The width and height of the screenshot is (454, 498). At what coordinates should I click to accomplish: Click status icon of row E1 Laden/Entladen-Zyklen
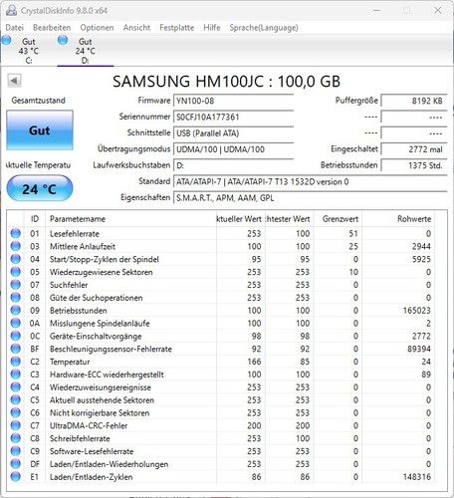pos(15,477)
